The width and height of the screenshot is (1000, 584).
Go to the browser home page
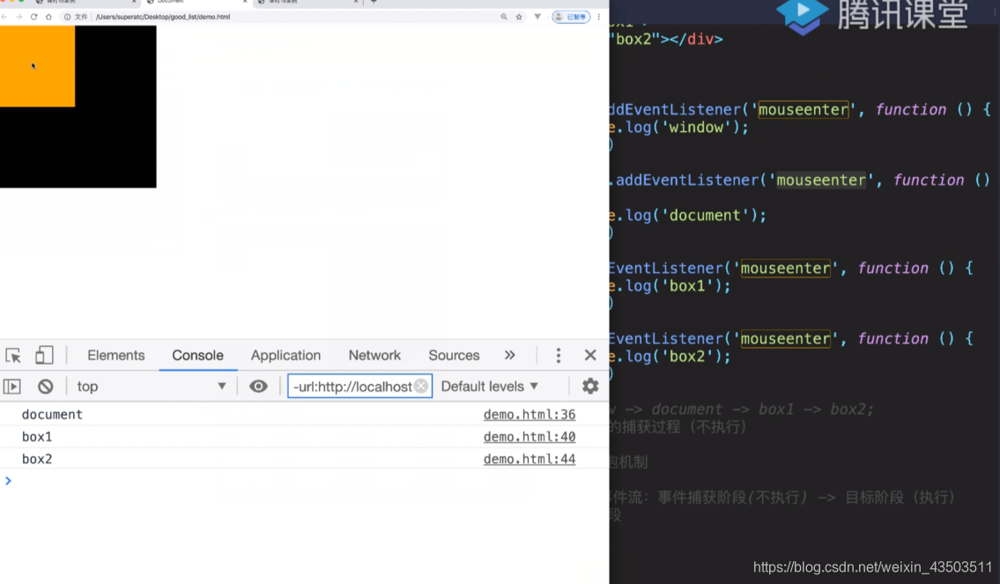(x=48, y=17)
